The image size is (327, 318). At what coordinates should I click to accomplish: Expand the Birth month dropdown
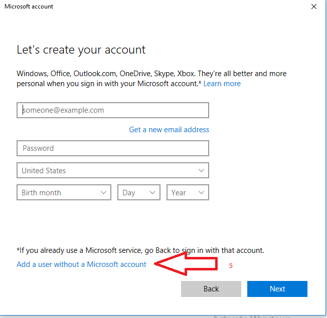pyautogui.click(x=64, y=192)
